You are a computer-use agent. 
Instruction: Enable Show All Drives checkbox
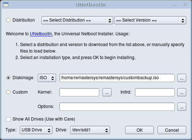pyautogui.click(x=8, y=119)
